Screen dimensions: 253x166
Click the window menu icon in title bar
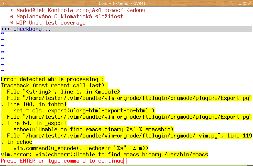click(3, 3)
